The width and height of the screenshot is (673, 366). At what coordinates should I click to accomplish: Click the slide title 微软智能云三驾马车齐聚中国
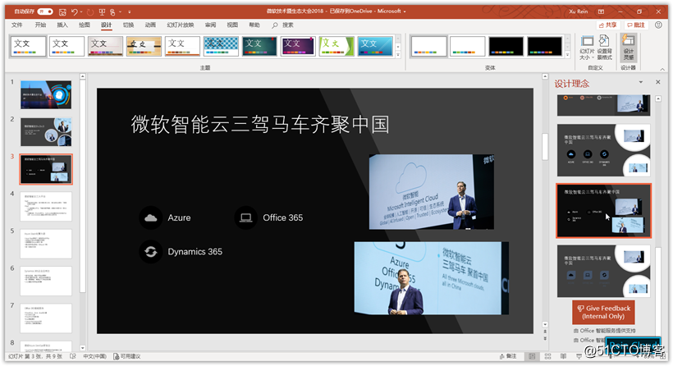(x=260, y=124)
